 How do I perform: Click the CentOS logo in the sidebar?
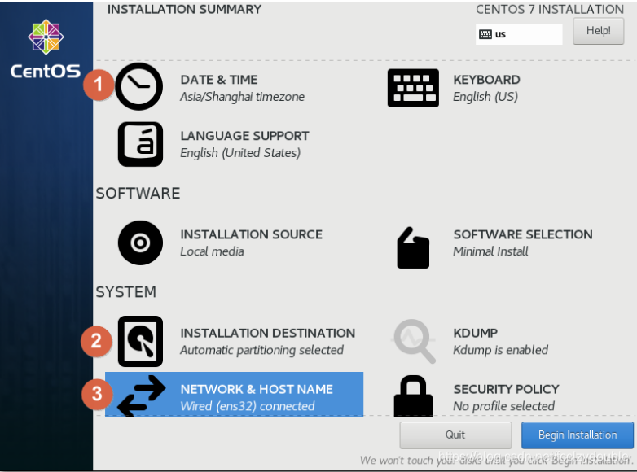click(x=46, y=49)
